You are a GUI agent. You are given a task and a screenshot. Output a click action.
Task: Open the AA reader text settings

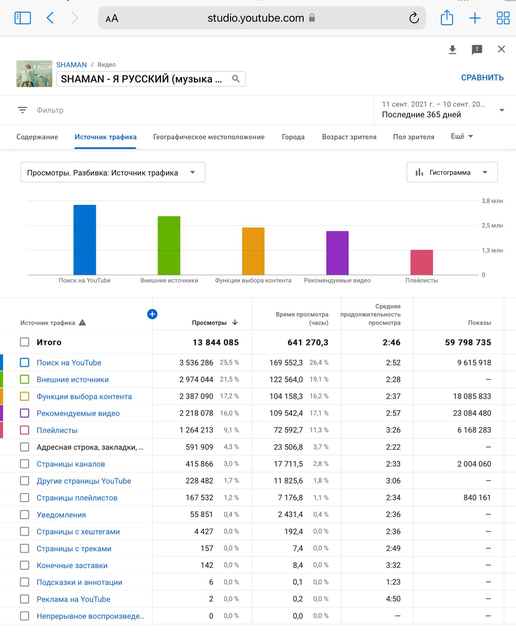point(112,18)
